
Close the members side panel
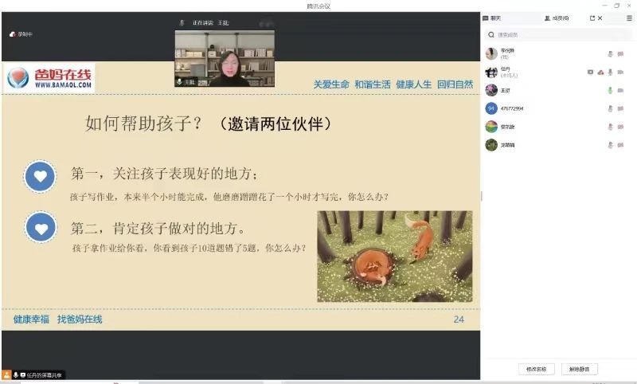click(x=600, y=18)
